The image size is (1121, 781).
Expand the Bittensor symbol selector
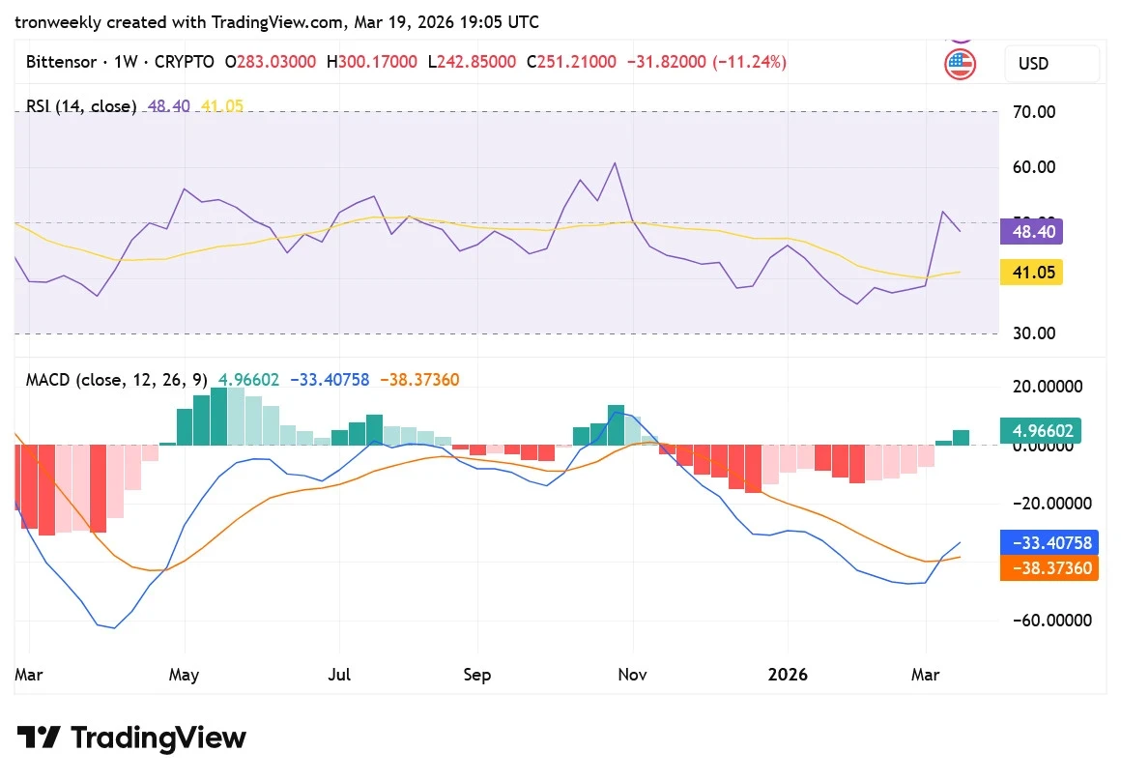click(x=61, y=62)
